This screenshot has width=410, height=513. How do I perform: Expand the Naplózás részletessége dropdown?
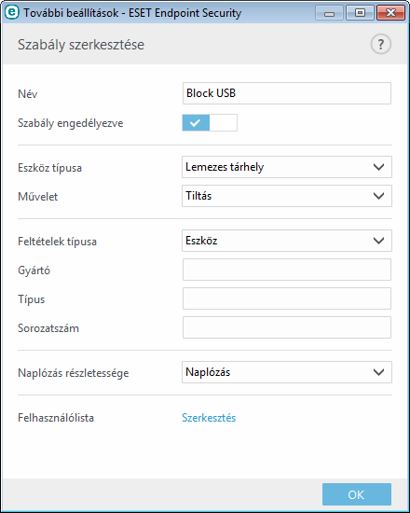click(287, 372)
